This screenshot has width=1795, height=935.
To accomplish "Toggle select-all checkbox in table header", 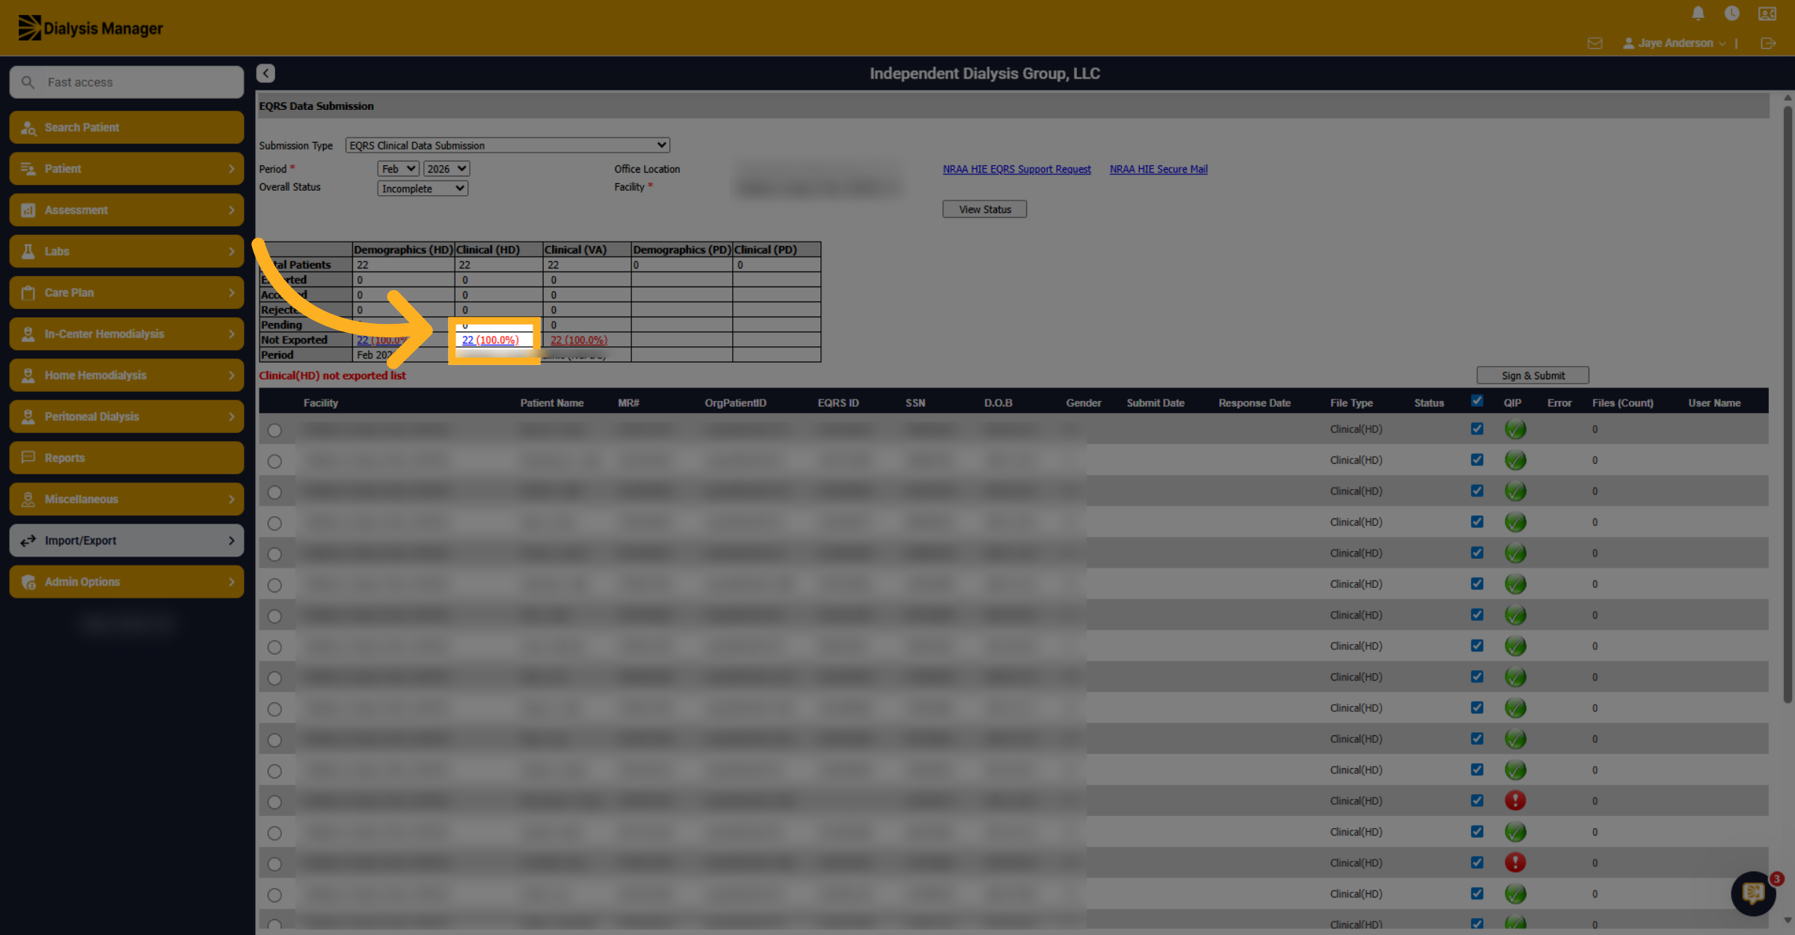I will click(1477, 401).
